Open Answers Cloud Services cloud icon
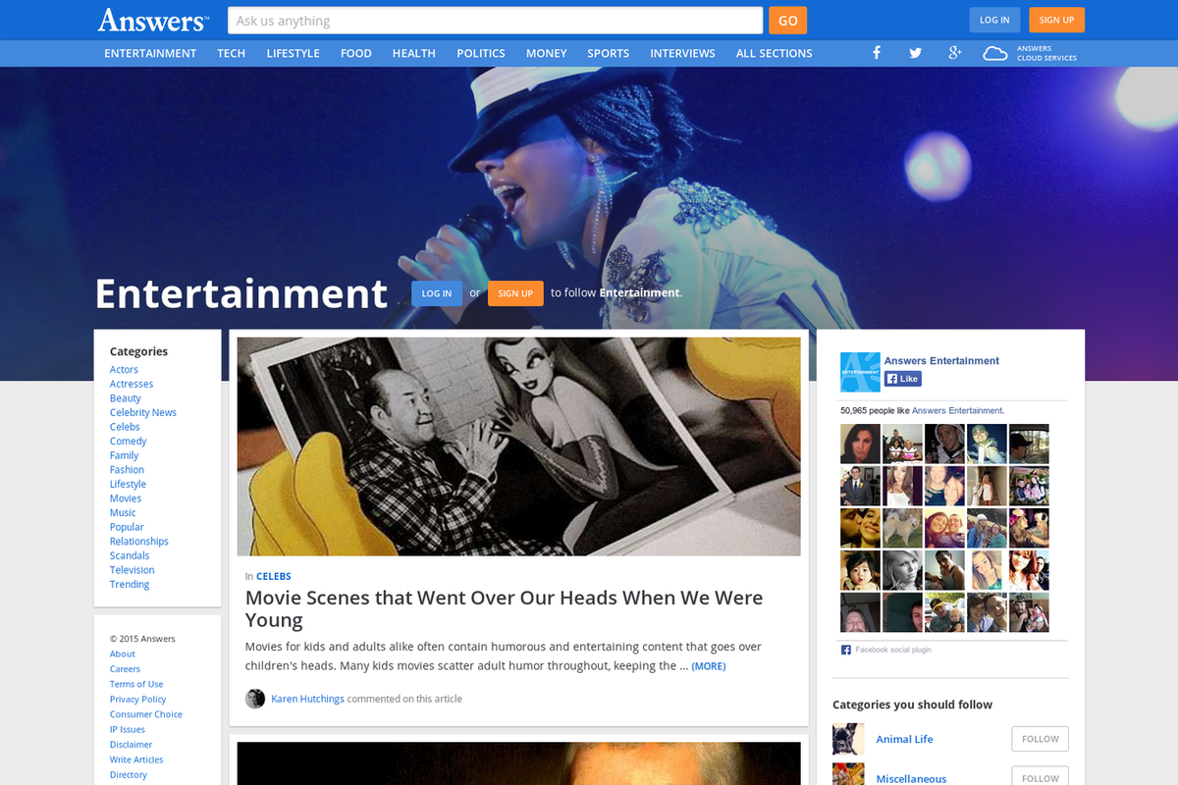Image resolution: width=1178 pixels, height=785 pixels. tap(995, 53)
